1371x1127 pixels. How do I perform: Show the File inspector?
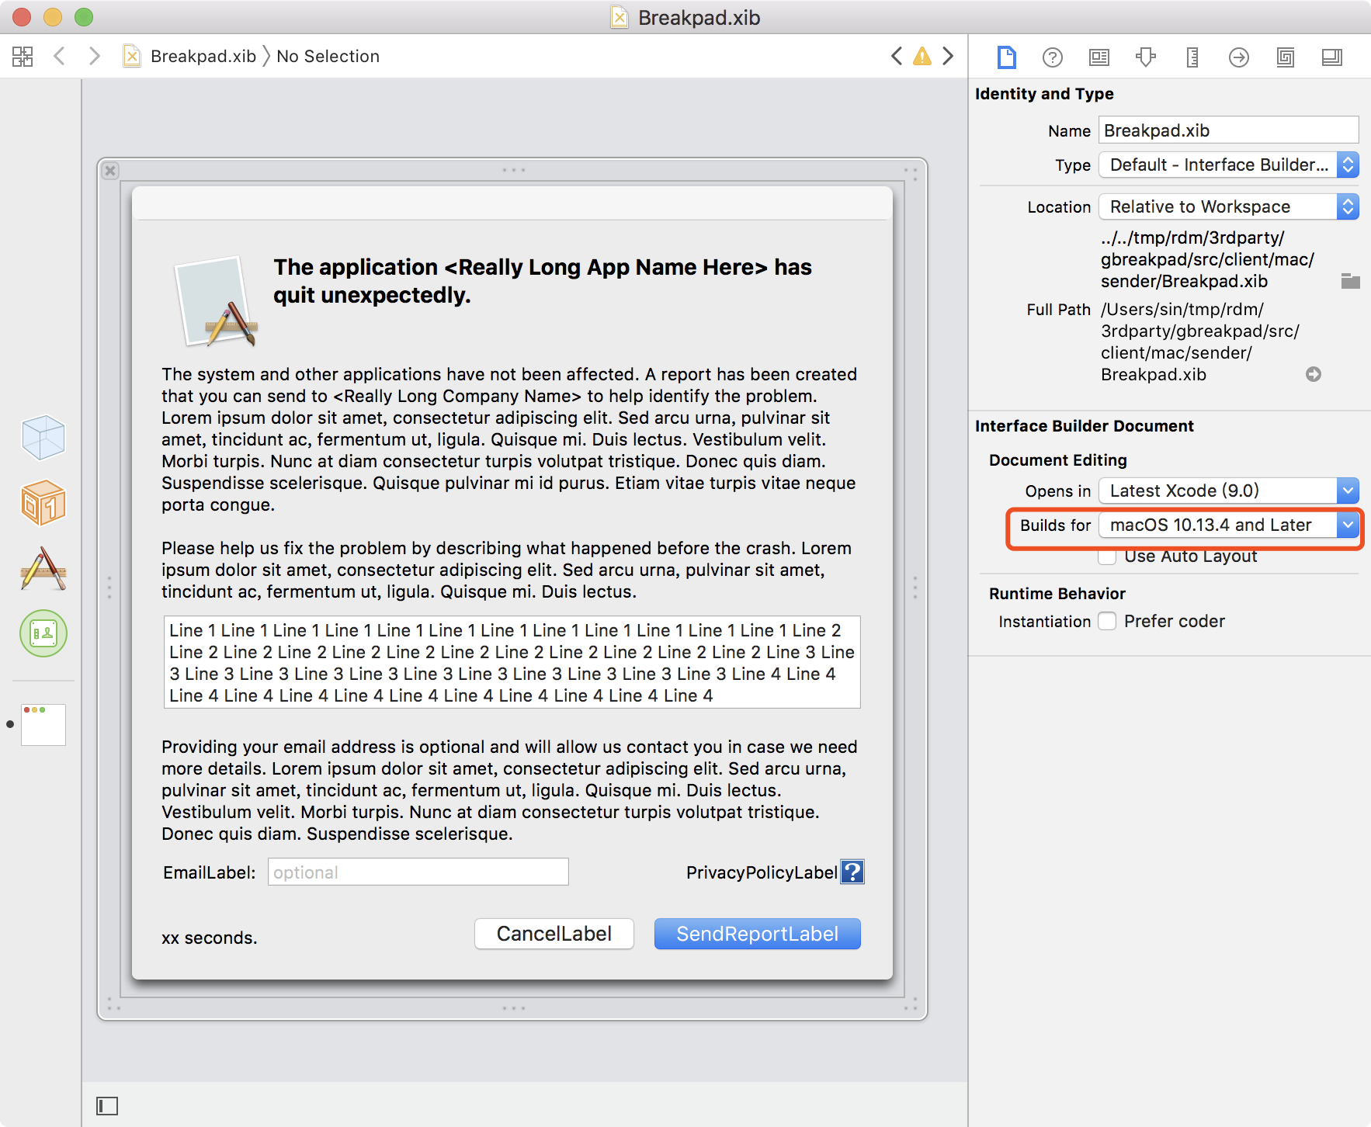tap(1006, 57)
